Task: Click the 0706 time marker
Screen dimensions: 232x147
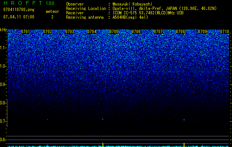Action: [x=136, y=32]
